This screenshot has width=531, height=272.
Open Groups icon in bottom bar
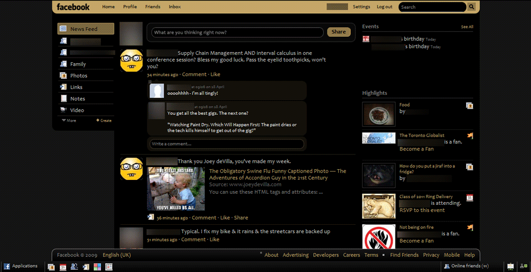click(74, 267)
